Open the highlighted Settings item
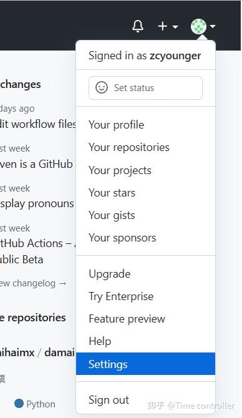This screenshot has width=242, height=418. tap(145, 364)
